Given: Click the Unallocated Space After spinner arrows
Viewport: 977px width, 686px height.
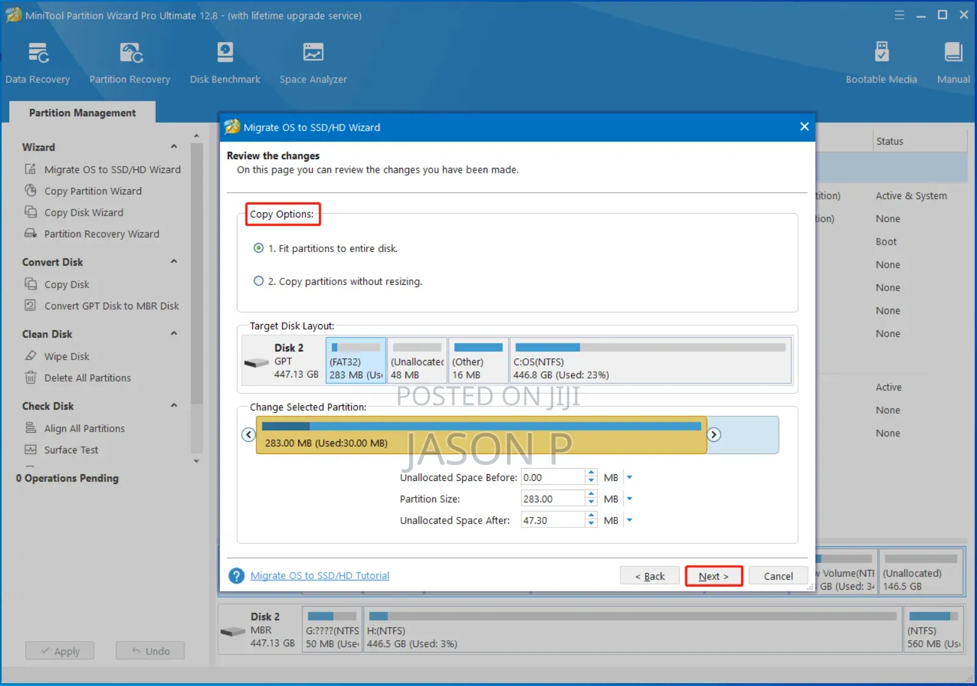Looking at the screenshot, I should (x=590, y=519).
